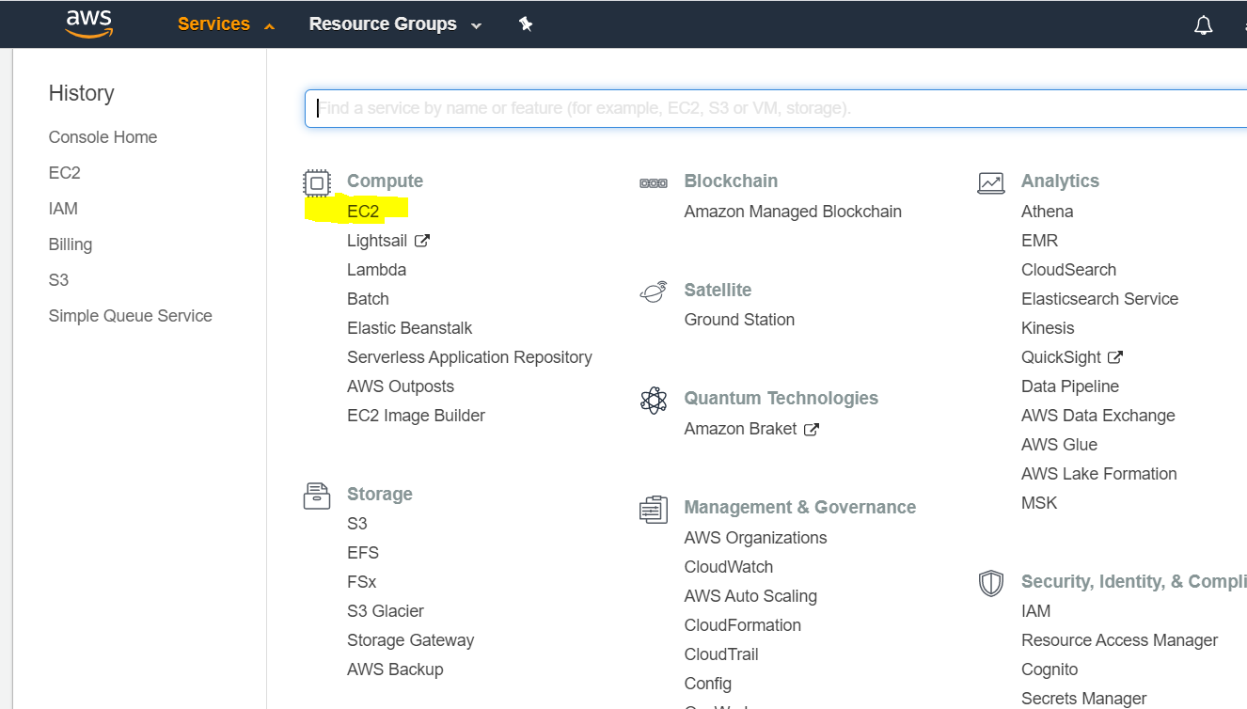The image size is (1247, 709).
Task: Open the AWS logo home link
Action: coord(89,24)
